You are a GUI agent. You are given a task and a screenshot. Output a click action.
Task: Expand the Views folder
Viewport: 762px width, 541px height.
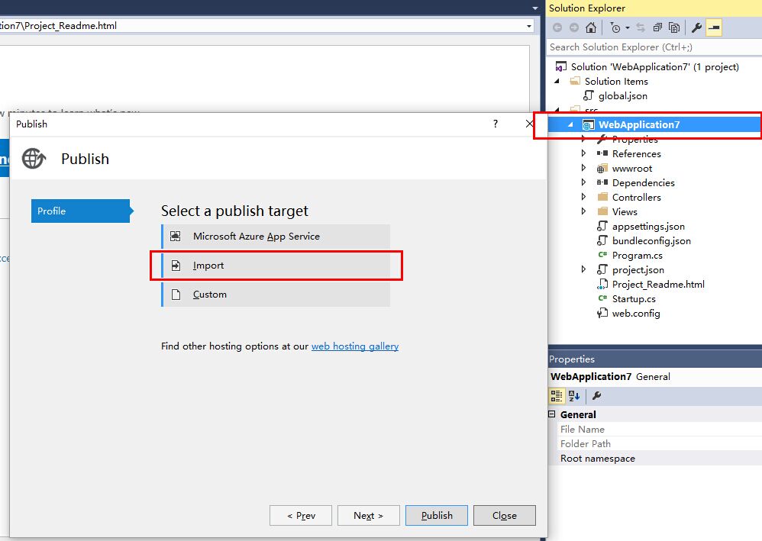583,211
